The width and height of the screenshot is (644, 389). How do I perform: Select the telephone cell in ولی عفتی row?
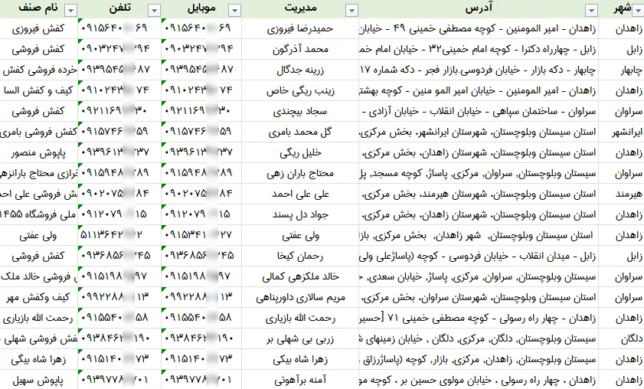[119, 235]
